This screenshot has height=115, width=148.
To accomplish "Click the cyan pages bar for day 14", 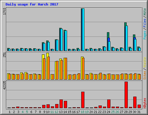I will coord(66,41).
